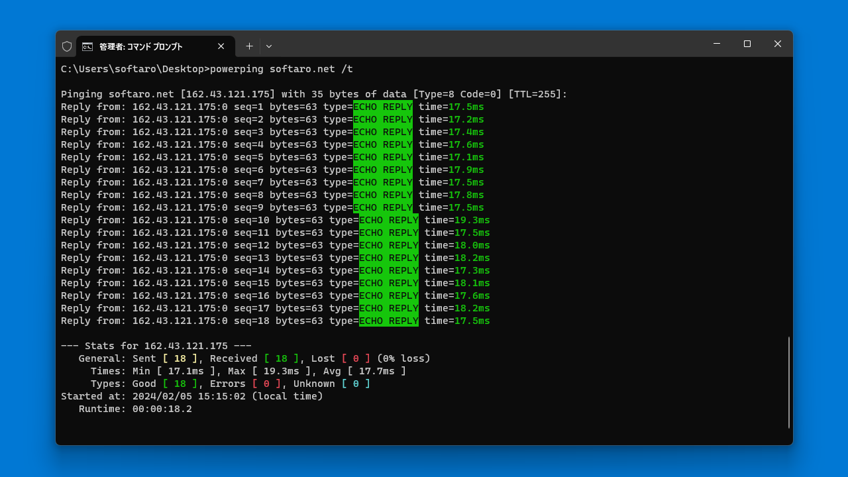Click ECHO REPLY label on the seq=1 line

click(383, 107)
